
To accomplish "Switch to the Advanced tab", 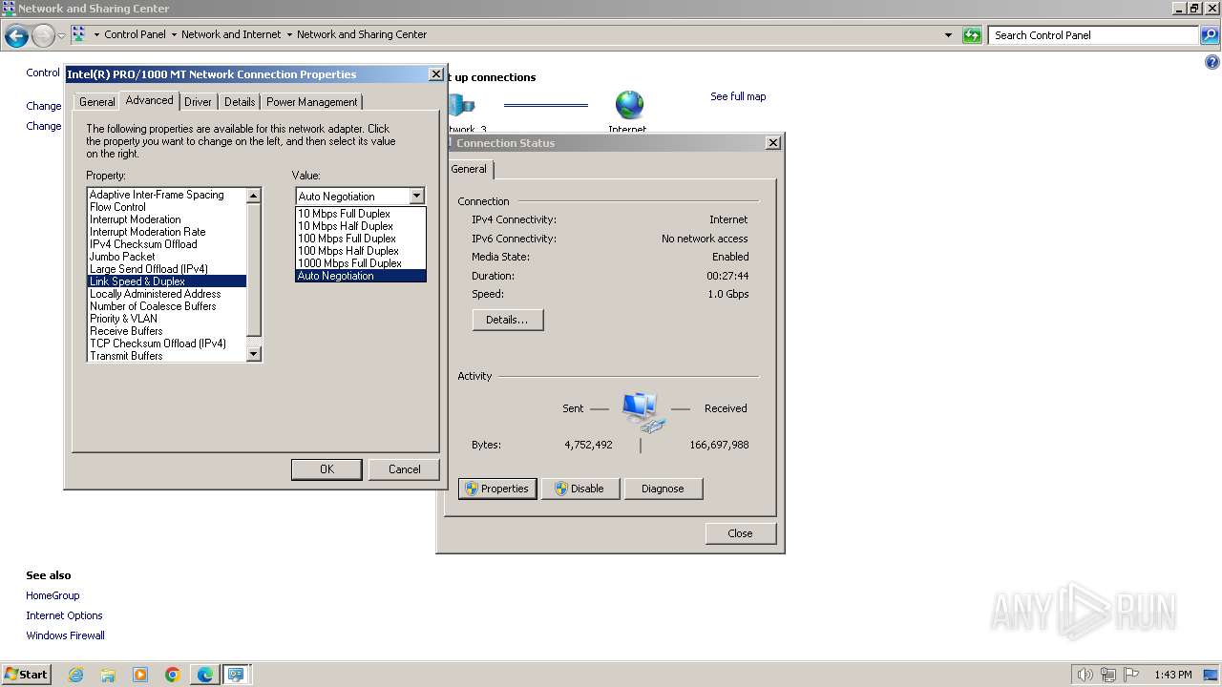I will pyautogui.click(x=149, y=100).
